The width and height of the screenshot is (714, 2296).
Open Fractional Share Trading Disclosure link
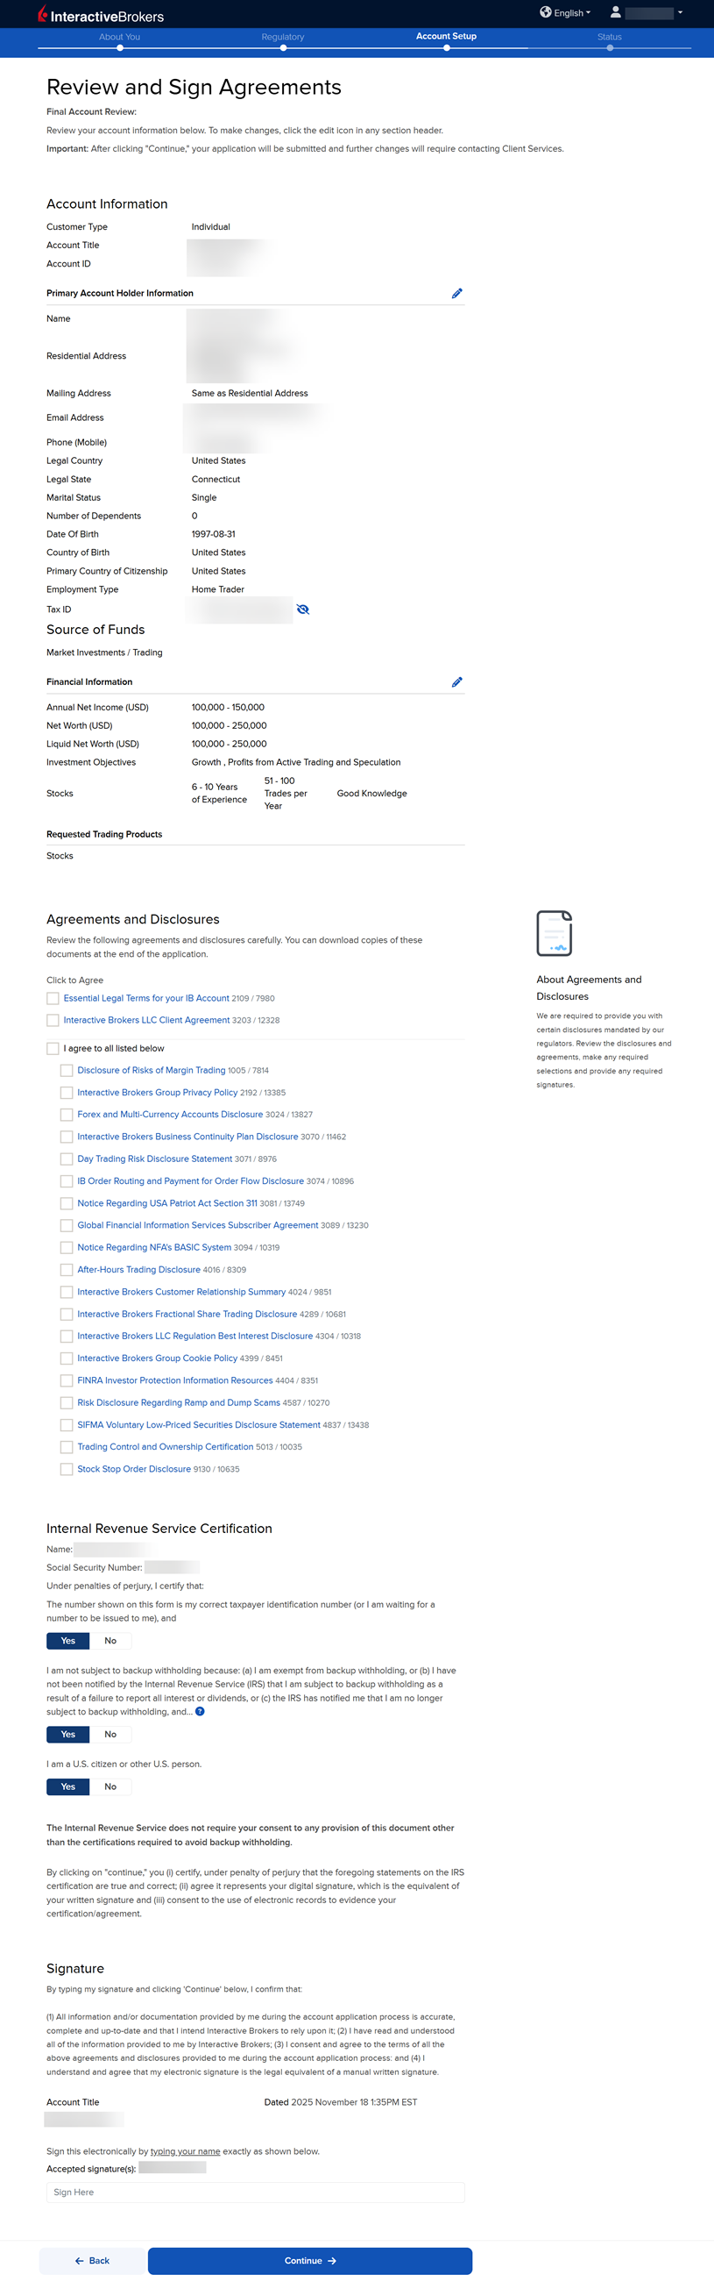point(187,1315)
